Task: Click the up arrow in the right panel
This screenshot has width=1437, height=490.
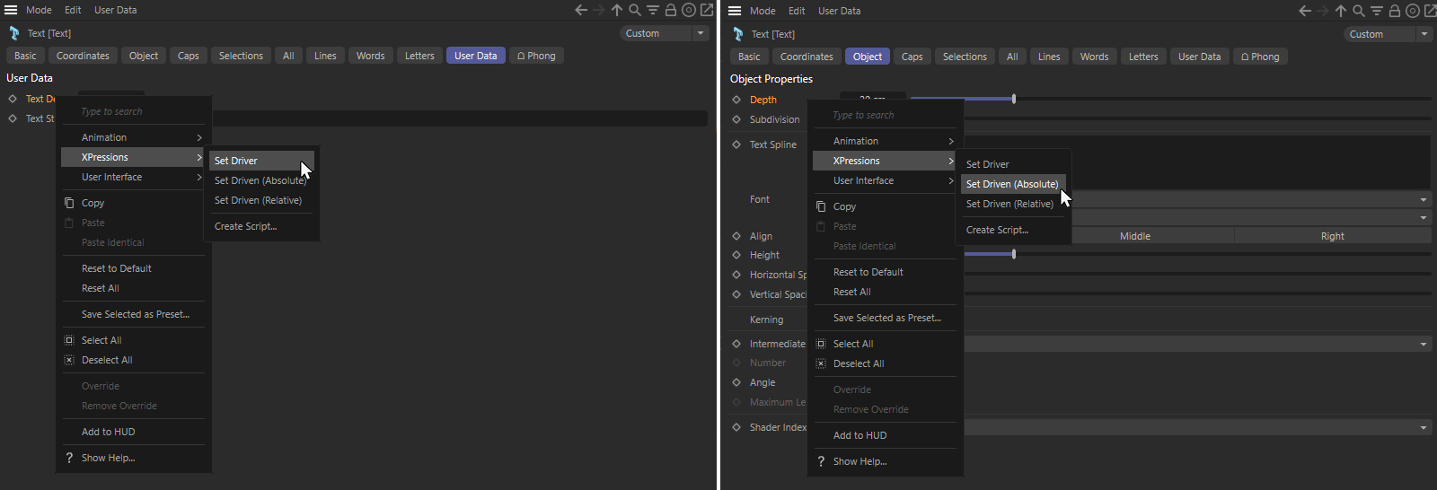Action: [1340, 11]
